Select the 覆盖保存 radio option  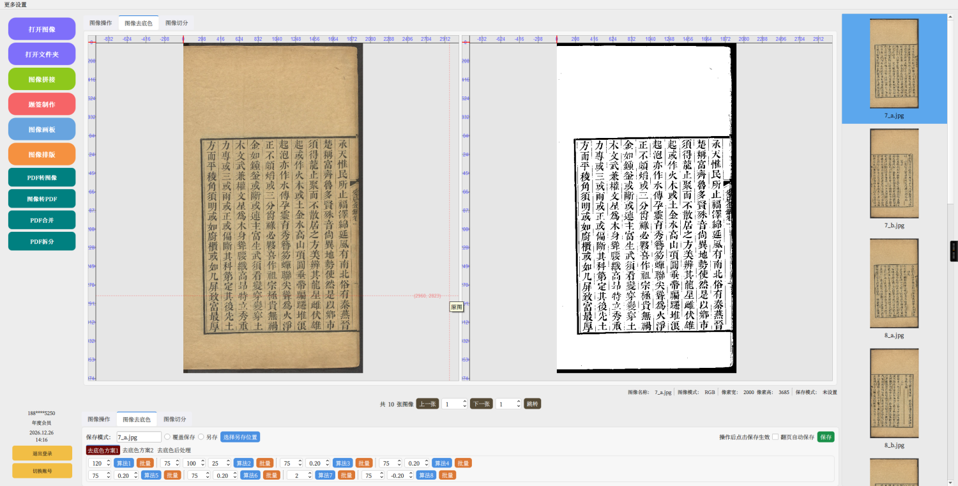(x=167, y=437)
